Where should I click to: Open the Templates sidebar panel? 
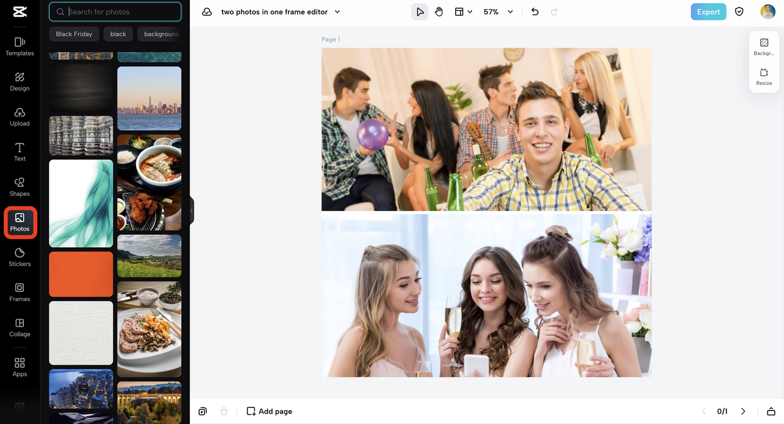tap(20, 46)
